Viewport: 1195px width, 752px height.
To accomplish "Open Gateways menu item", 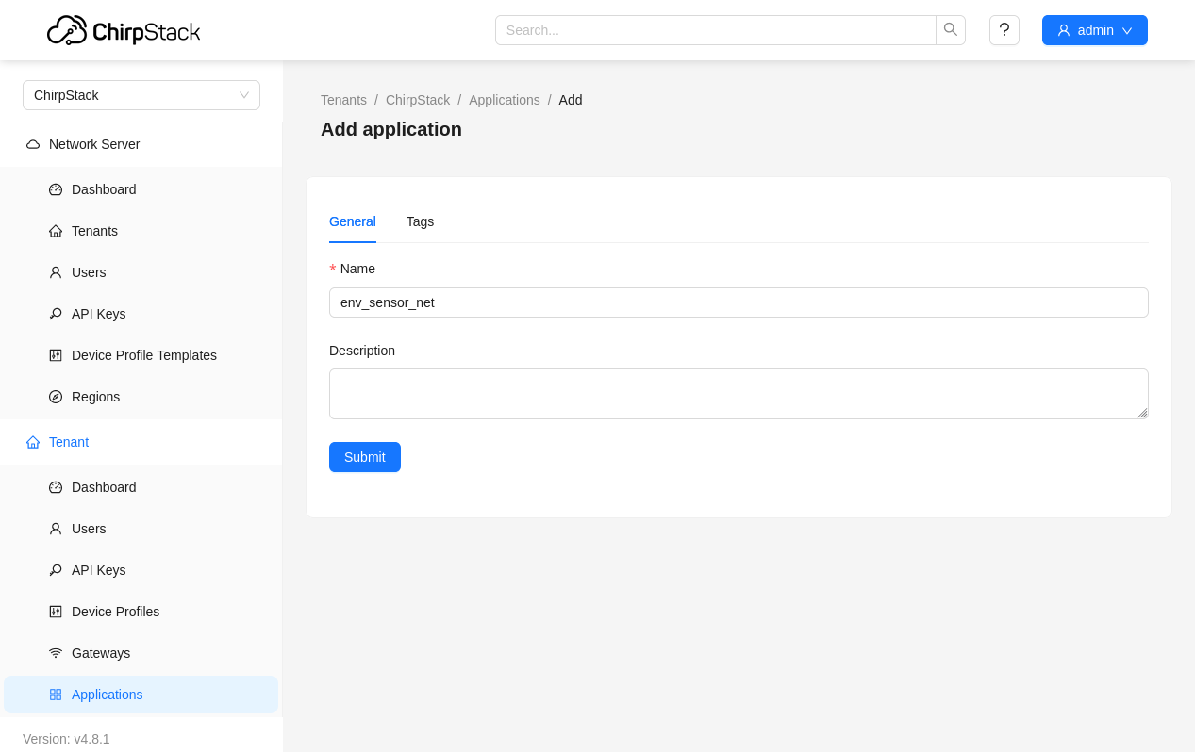I will 141,653.
